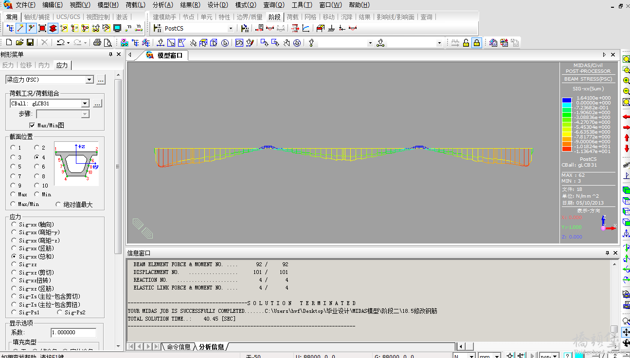The height and width of the screenshot is (358, 630).
Task: Switch to the 命令信息 tab
Action: pos(179,347)
